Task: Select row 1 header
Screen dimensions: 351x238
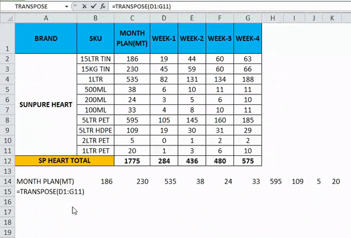Action: 8,38
